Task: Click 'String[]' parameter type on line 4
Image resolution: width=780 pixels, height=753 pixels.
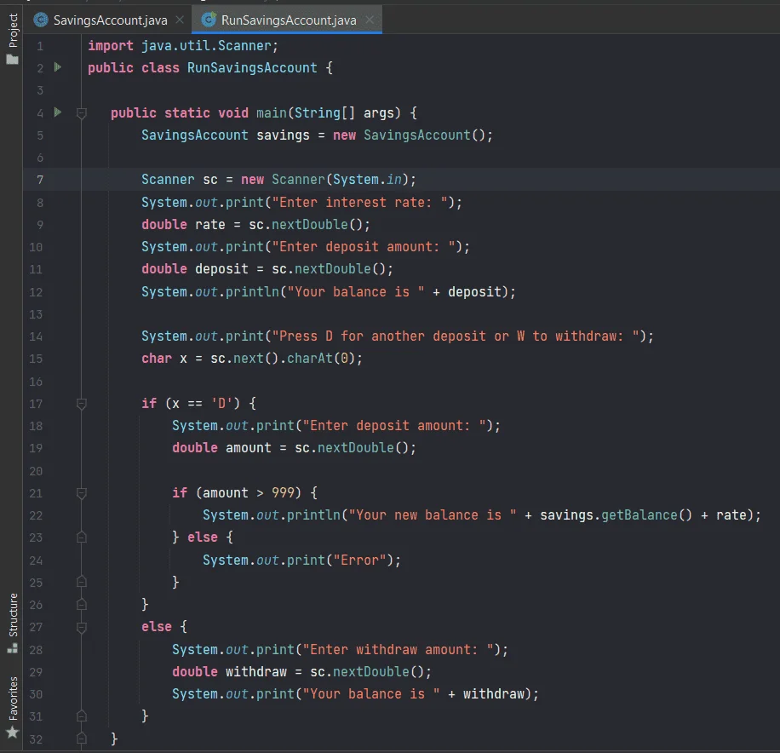Action: coord(324,113)
